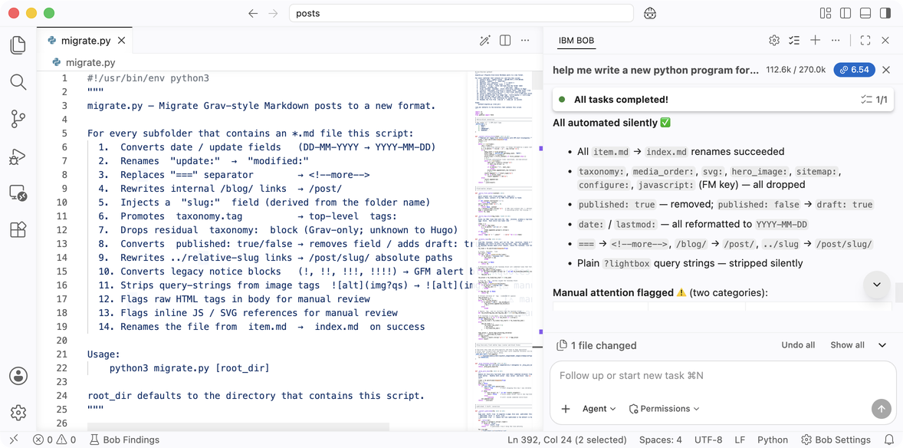Click Ln 392, Col 24 position indicator
This screenshot has height=448, width=903.
(x=567, y=440)
